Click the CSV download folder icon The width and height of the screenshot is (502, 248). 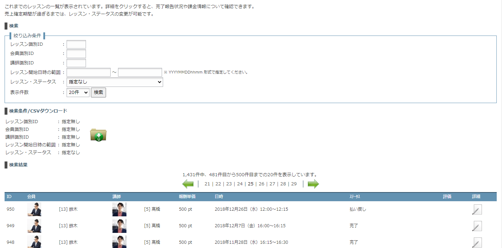tap(98, 135)
